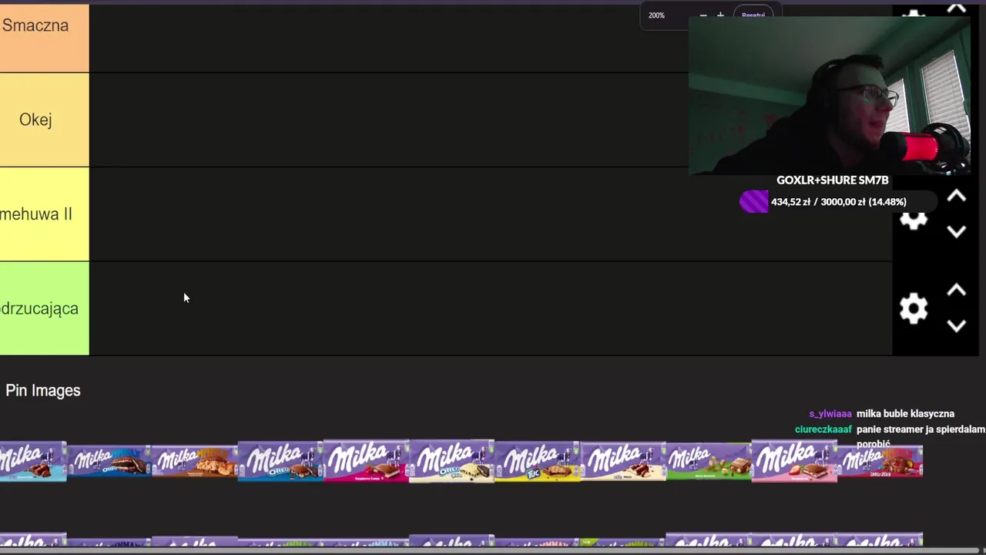Select the Milka TUC yellow bar
986x555 pixels.
(537, 461)
